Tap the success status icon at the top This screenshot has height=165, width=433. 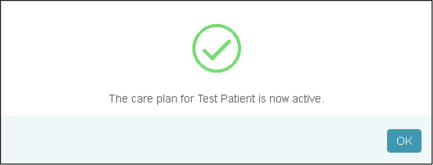click(x=216, y=48)
